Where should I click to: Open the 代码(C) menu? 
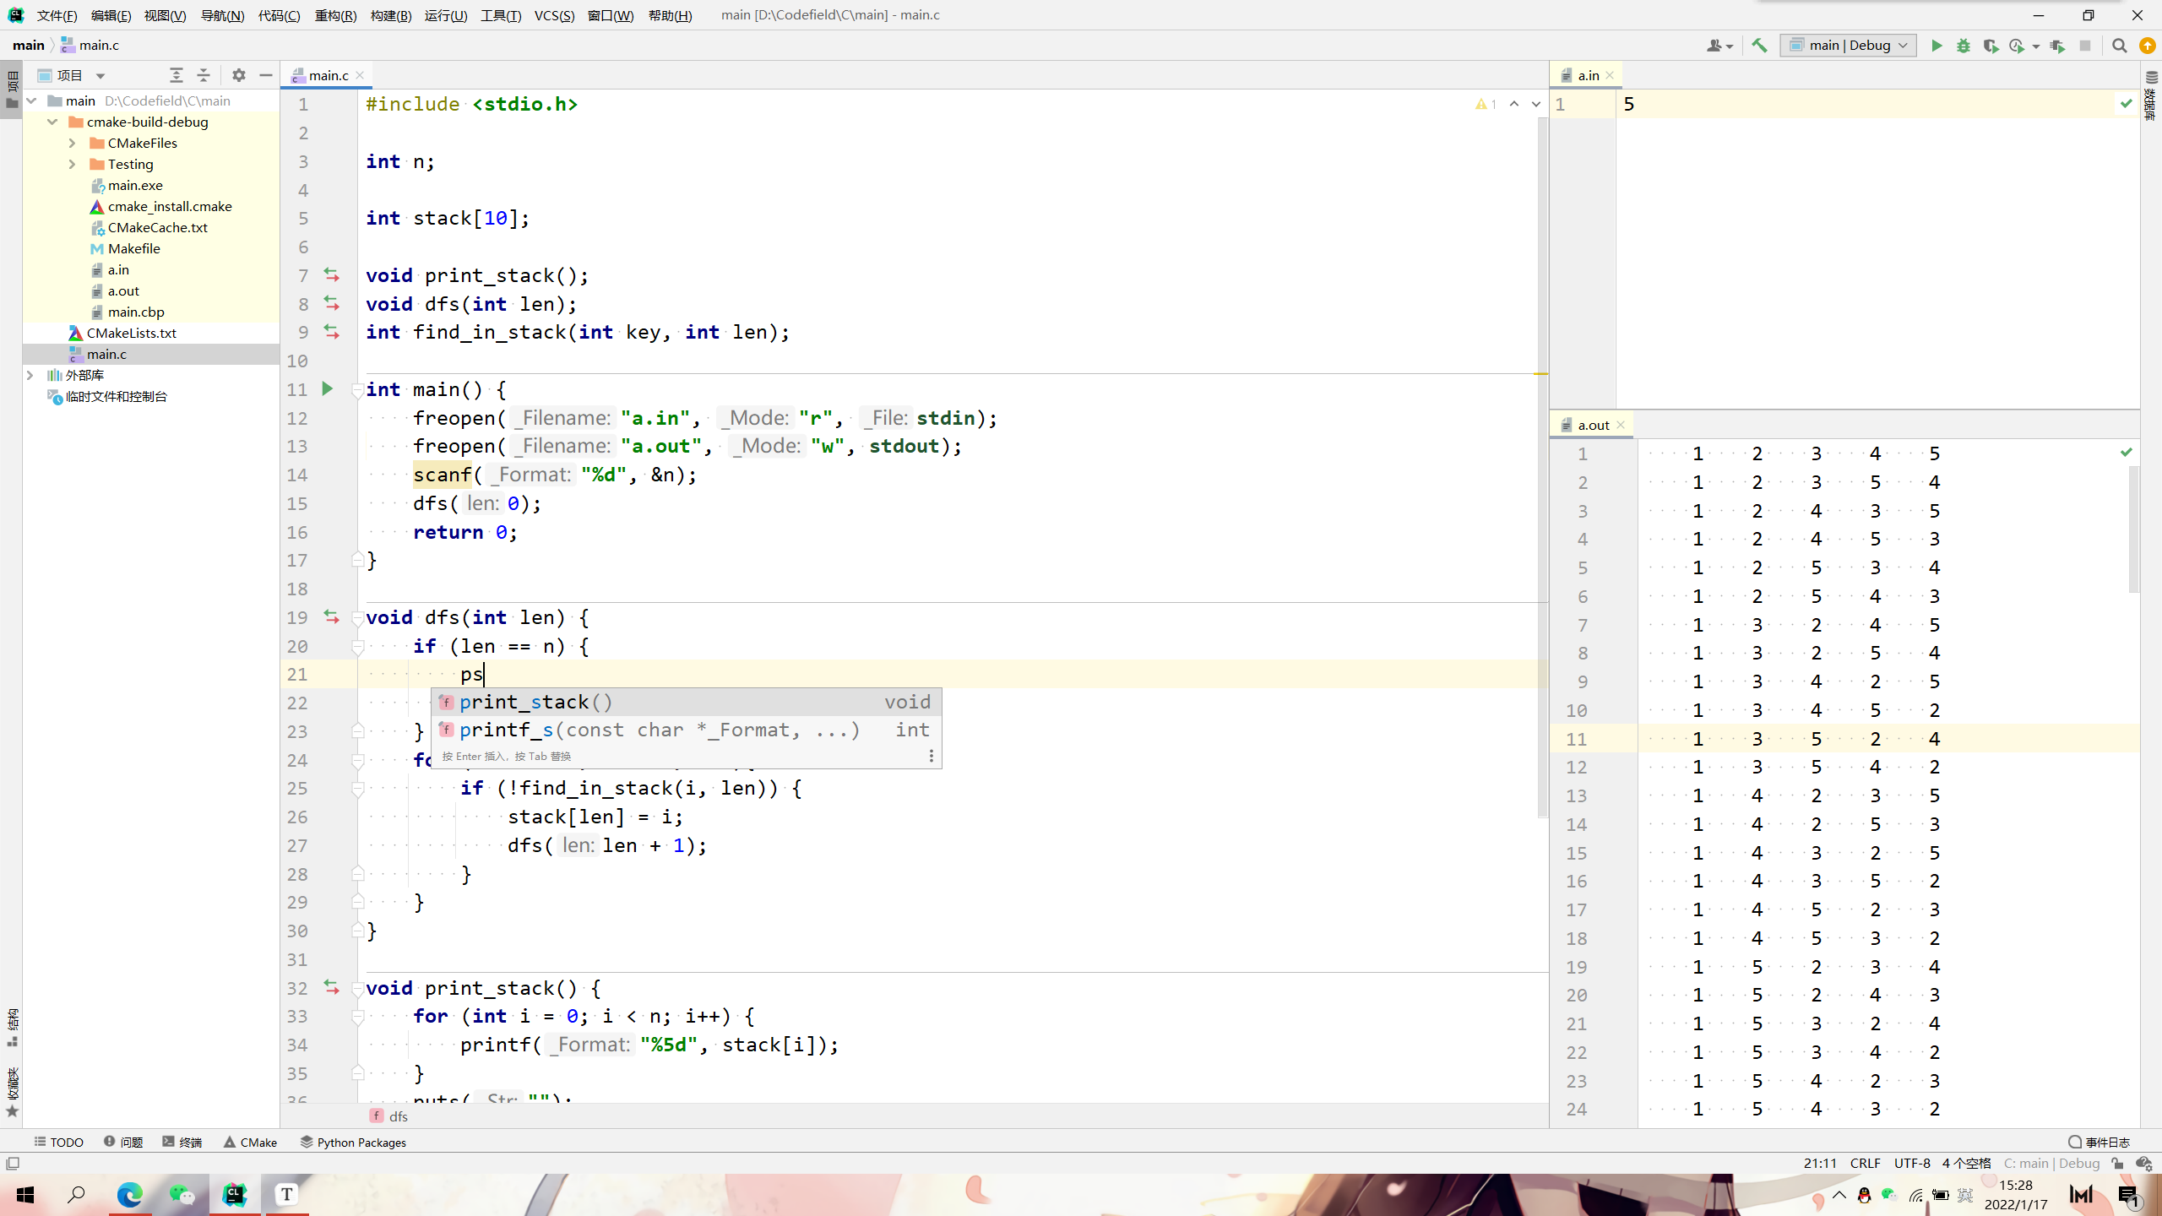coord(279,15)
